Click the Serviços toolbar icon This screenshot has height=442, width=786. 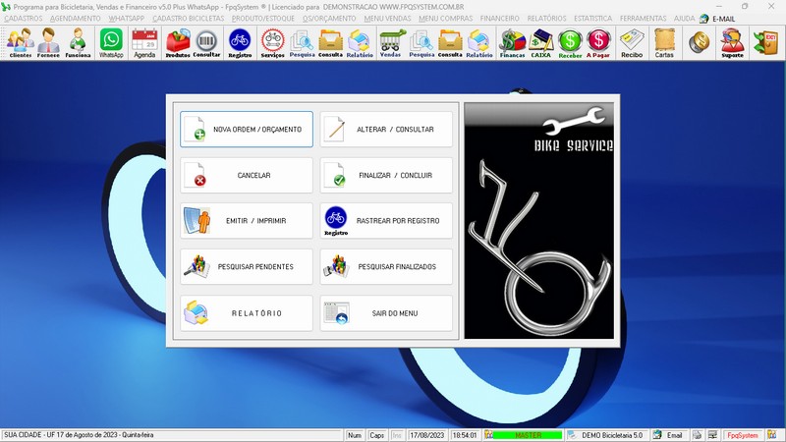click(x=273, y=42)
